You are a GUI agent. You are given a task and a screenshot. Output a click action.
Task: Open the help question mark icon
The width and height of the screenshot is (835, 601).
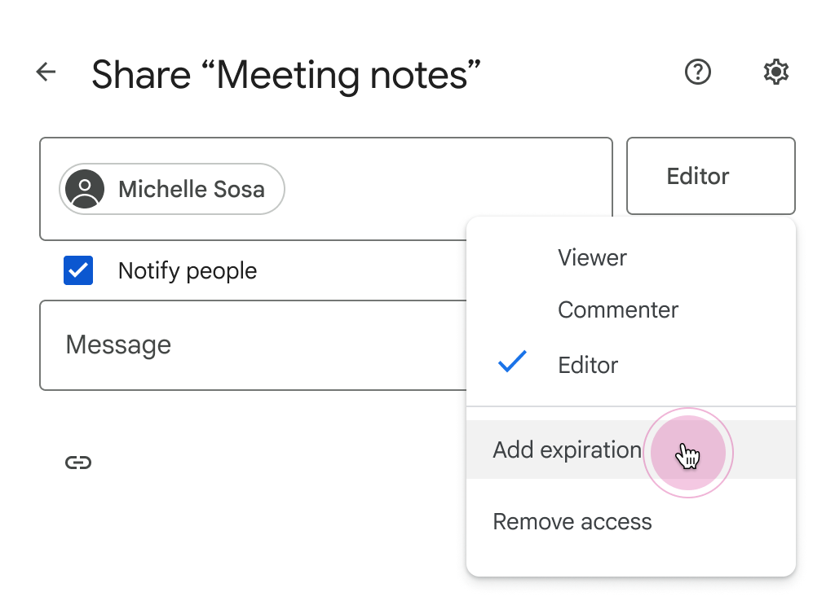click(x=697, y=72)
